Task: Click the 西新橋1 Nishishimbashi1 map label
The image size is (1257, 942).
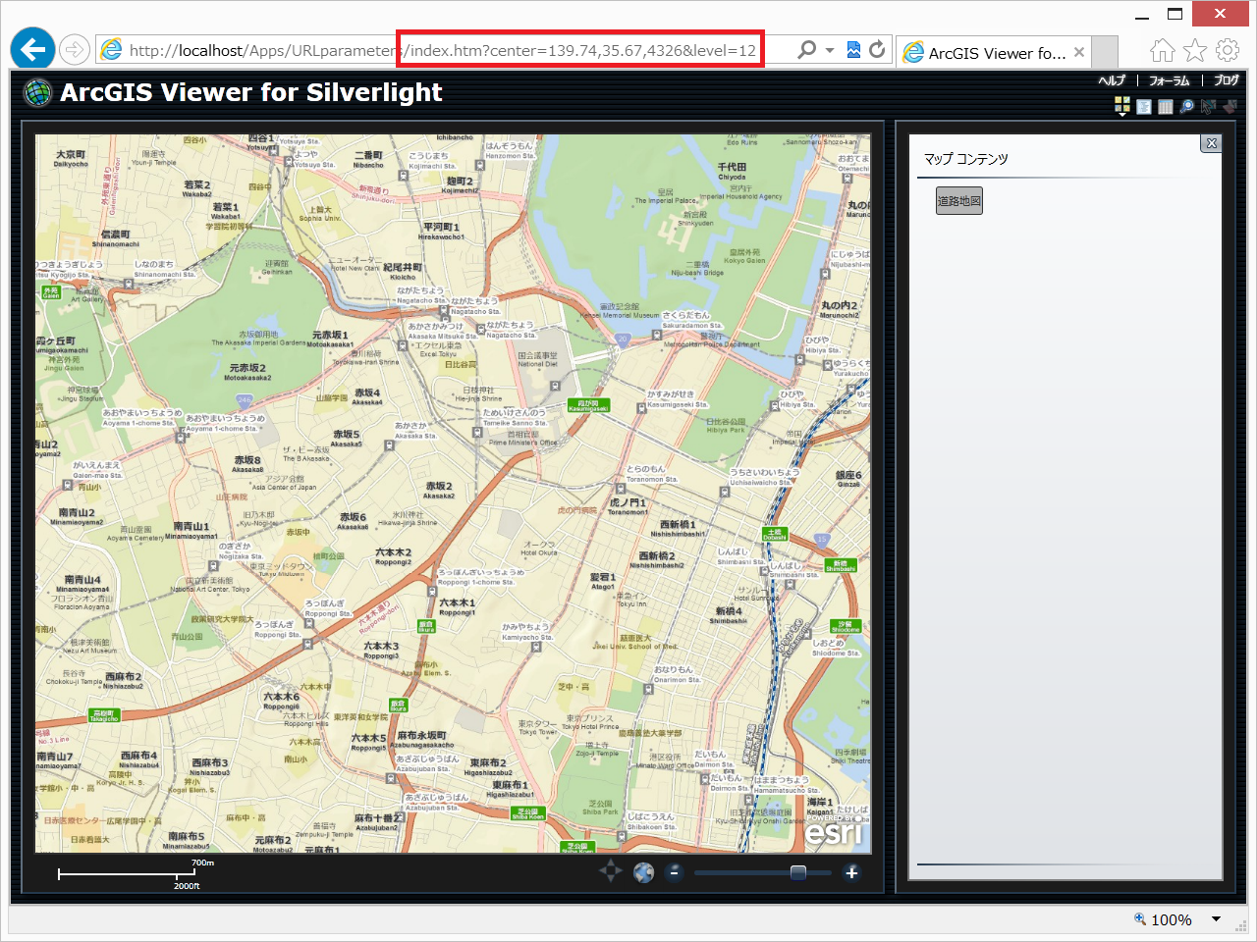Action: [678, 529]
